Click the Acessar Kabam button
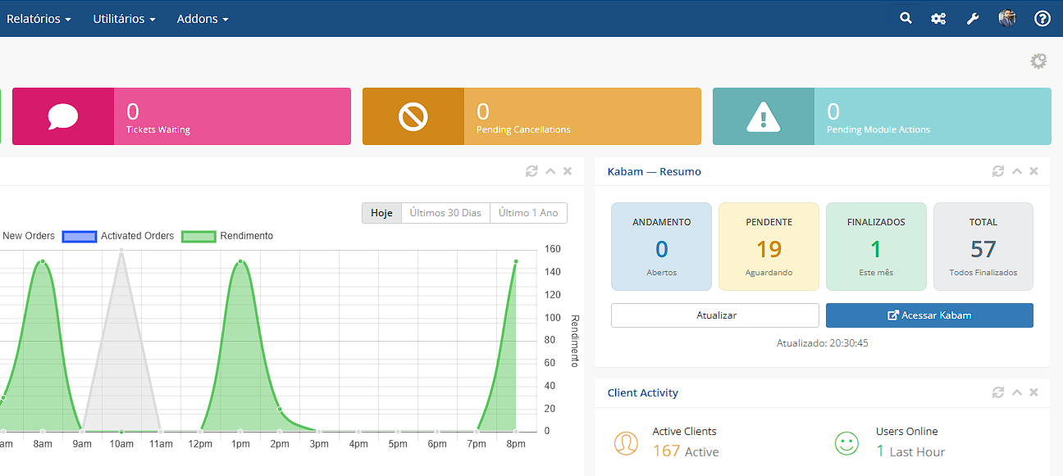The image size is (1063, 476). (929, 315)
